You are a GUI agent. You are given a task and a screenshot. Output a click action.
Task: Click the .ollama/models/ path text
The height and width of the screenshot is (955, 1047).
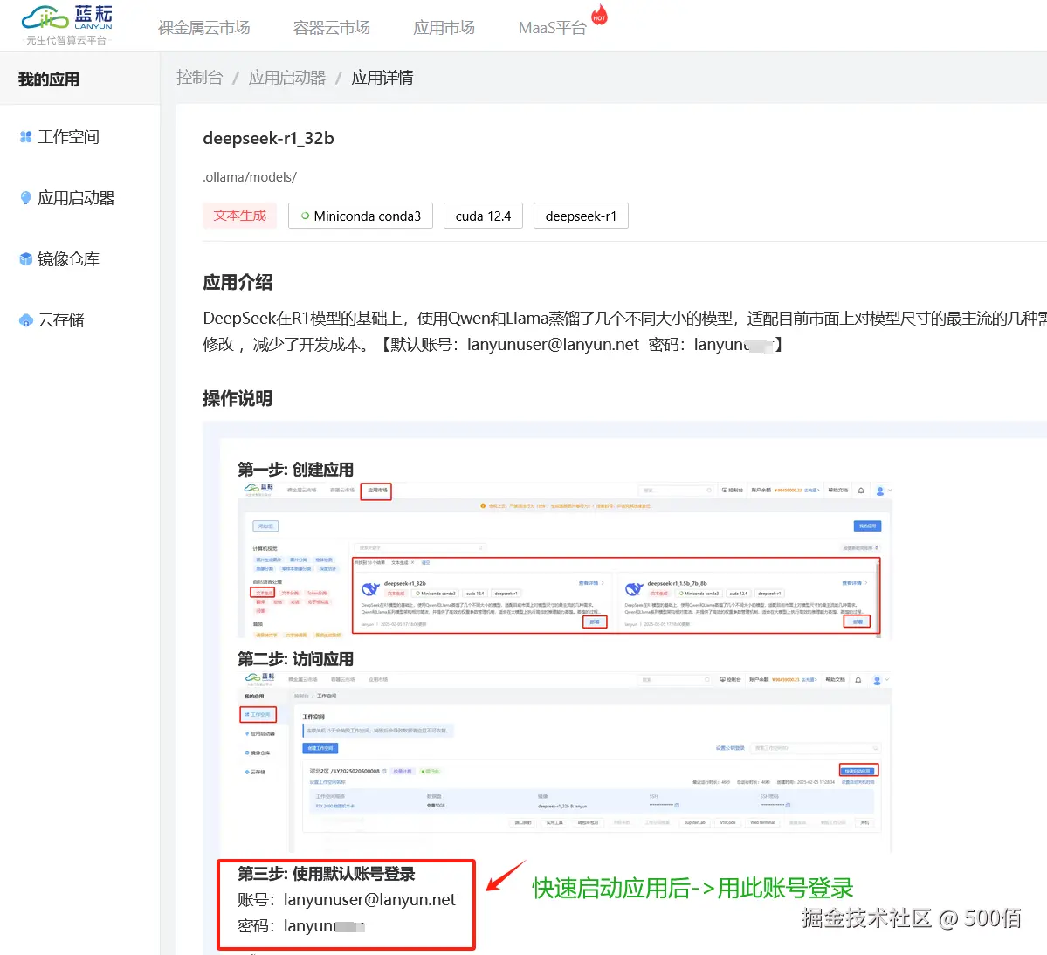250,177
